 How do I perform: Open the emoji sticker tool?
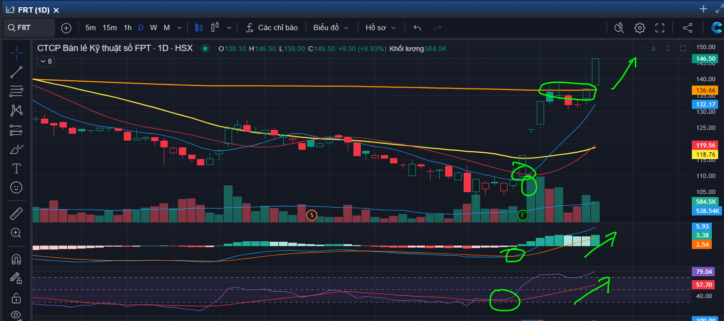click(x=17, y=187)
